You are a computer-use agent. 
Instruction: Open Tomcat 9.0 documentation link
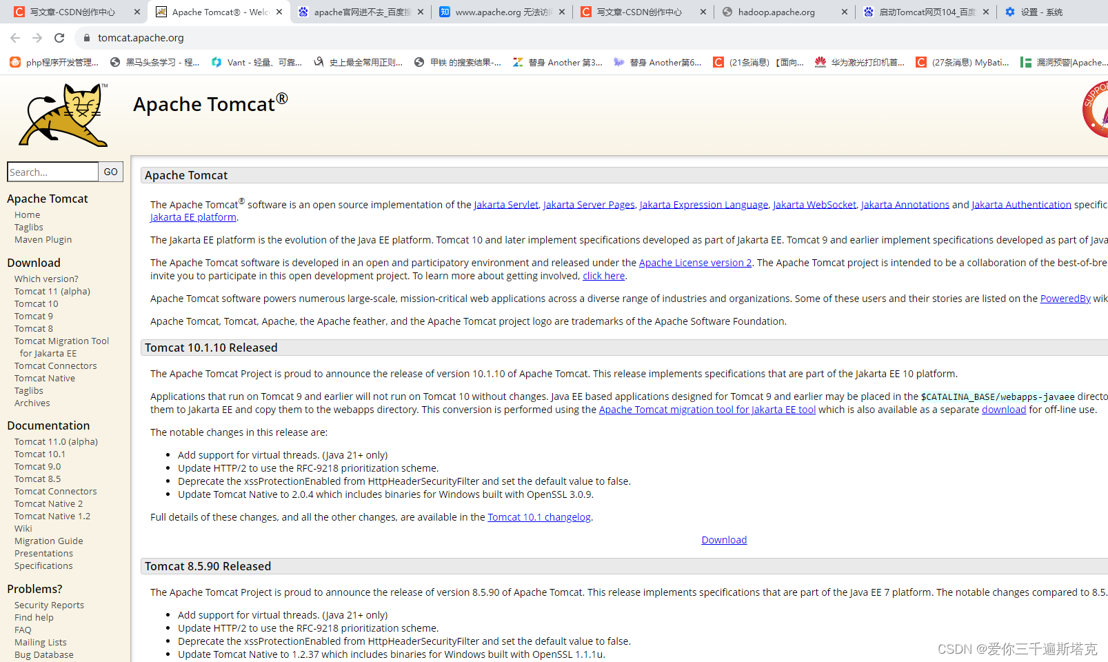pyautogui.click(x=37, y=466)
